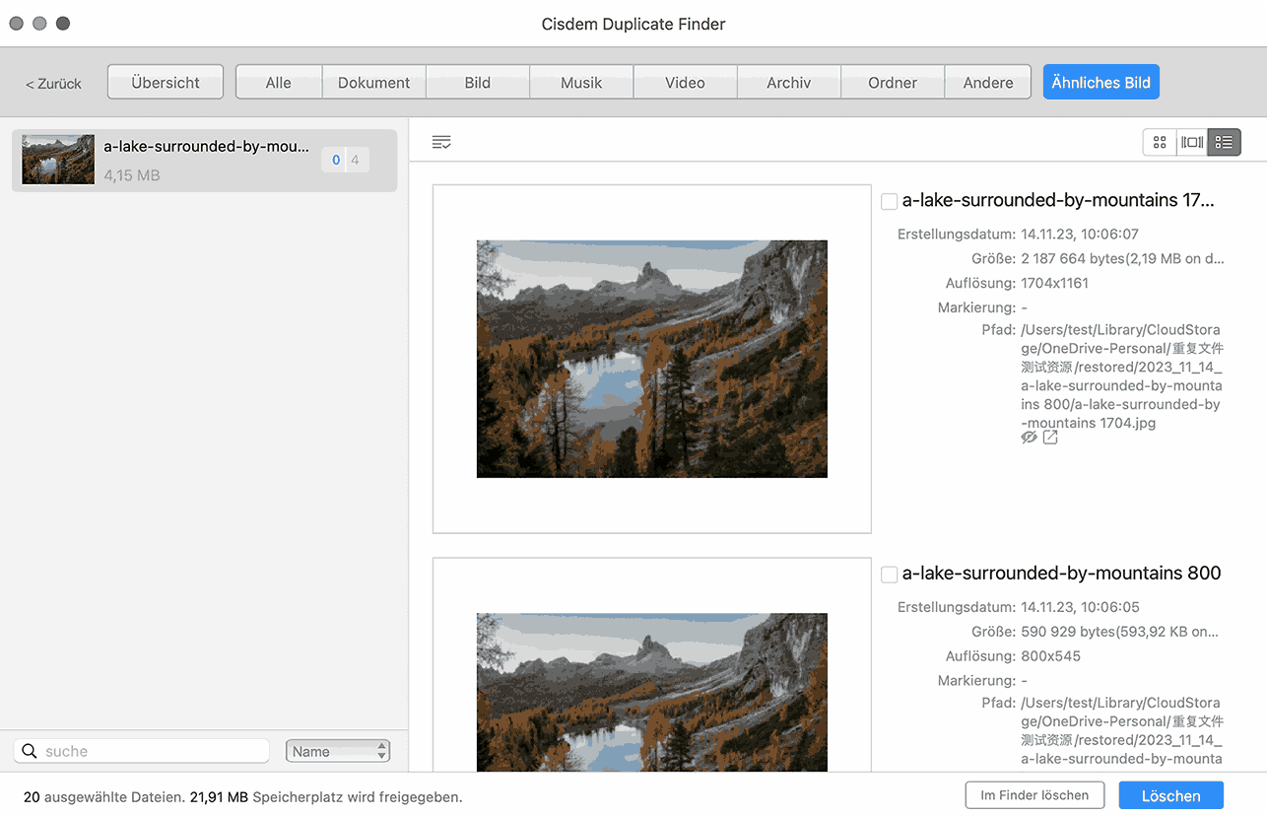Click the creation date 14.11.23, 10:06:07
The image size is (1267, 816).
pos(1080,235)
